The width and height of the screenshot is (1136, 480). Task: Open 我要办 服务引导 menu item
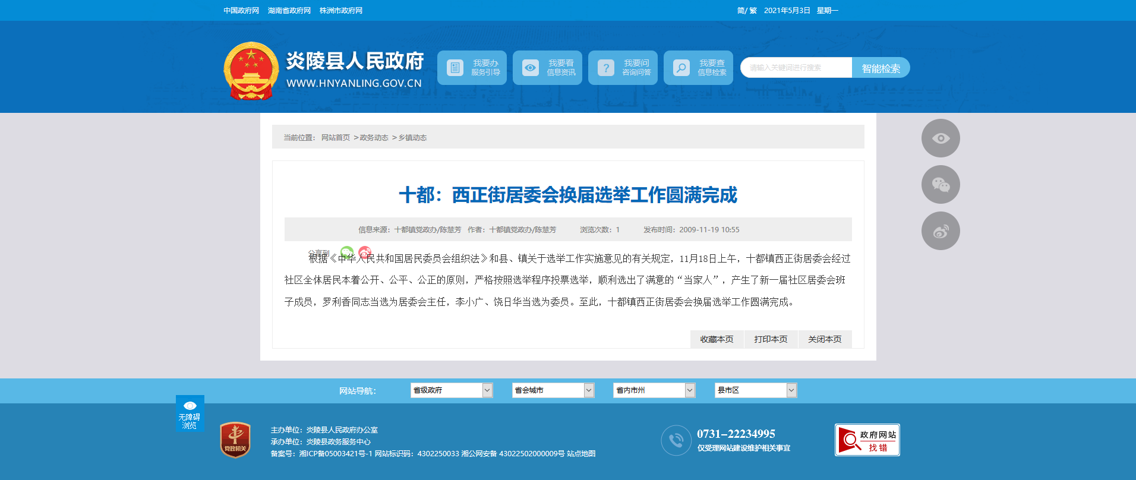[x=472, y=68]
